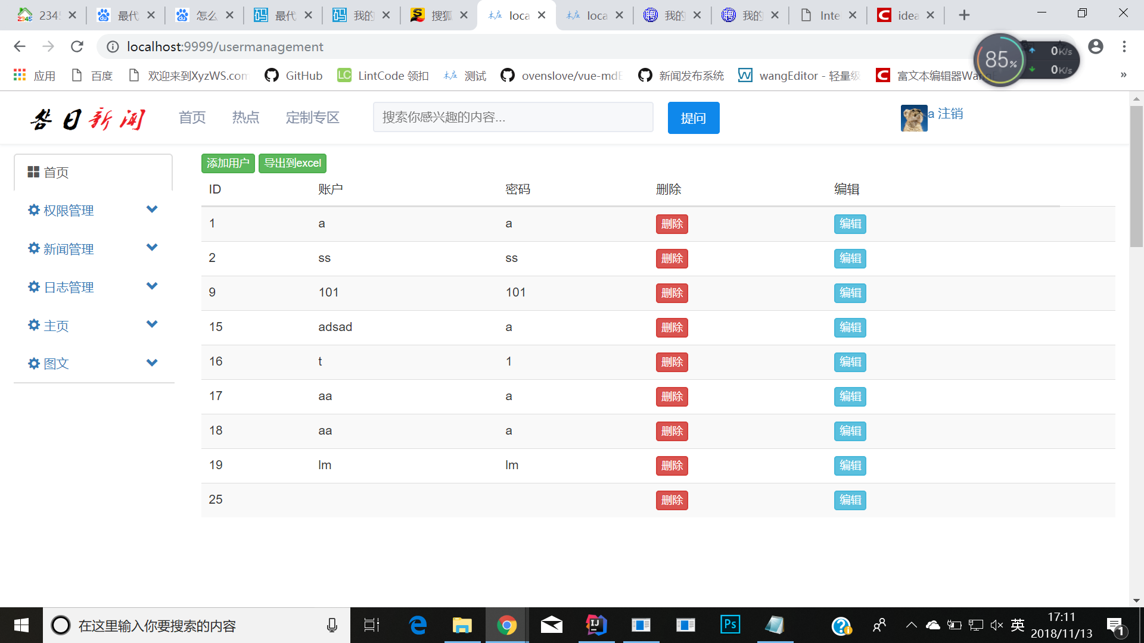Expand the 日志管理 sidebar chevron
The width and height of the screenshot is (1144, 643).
tap(152, 286)
